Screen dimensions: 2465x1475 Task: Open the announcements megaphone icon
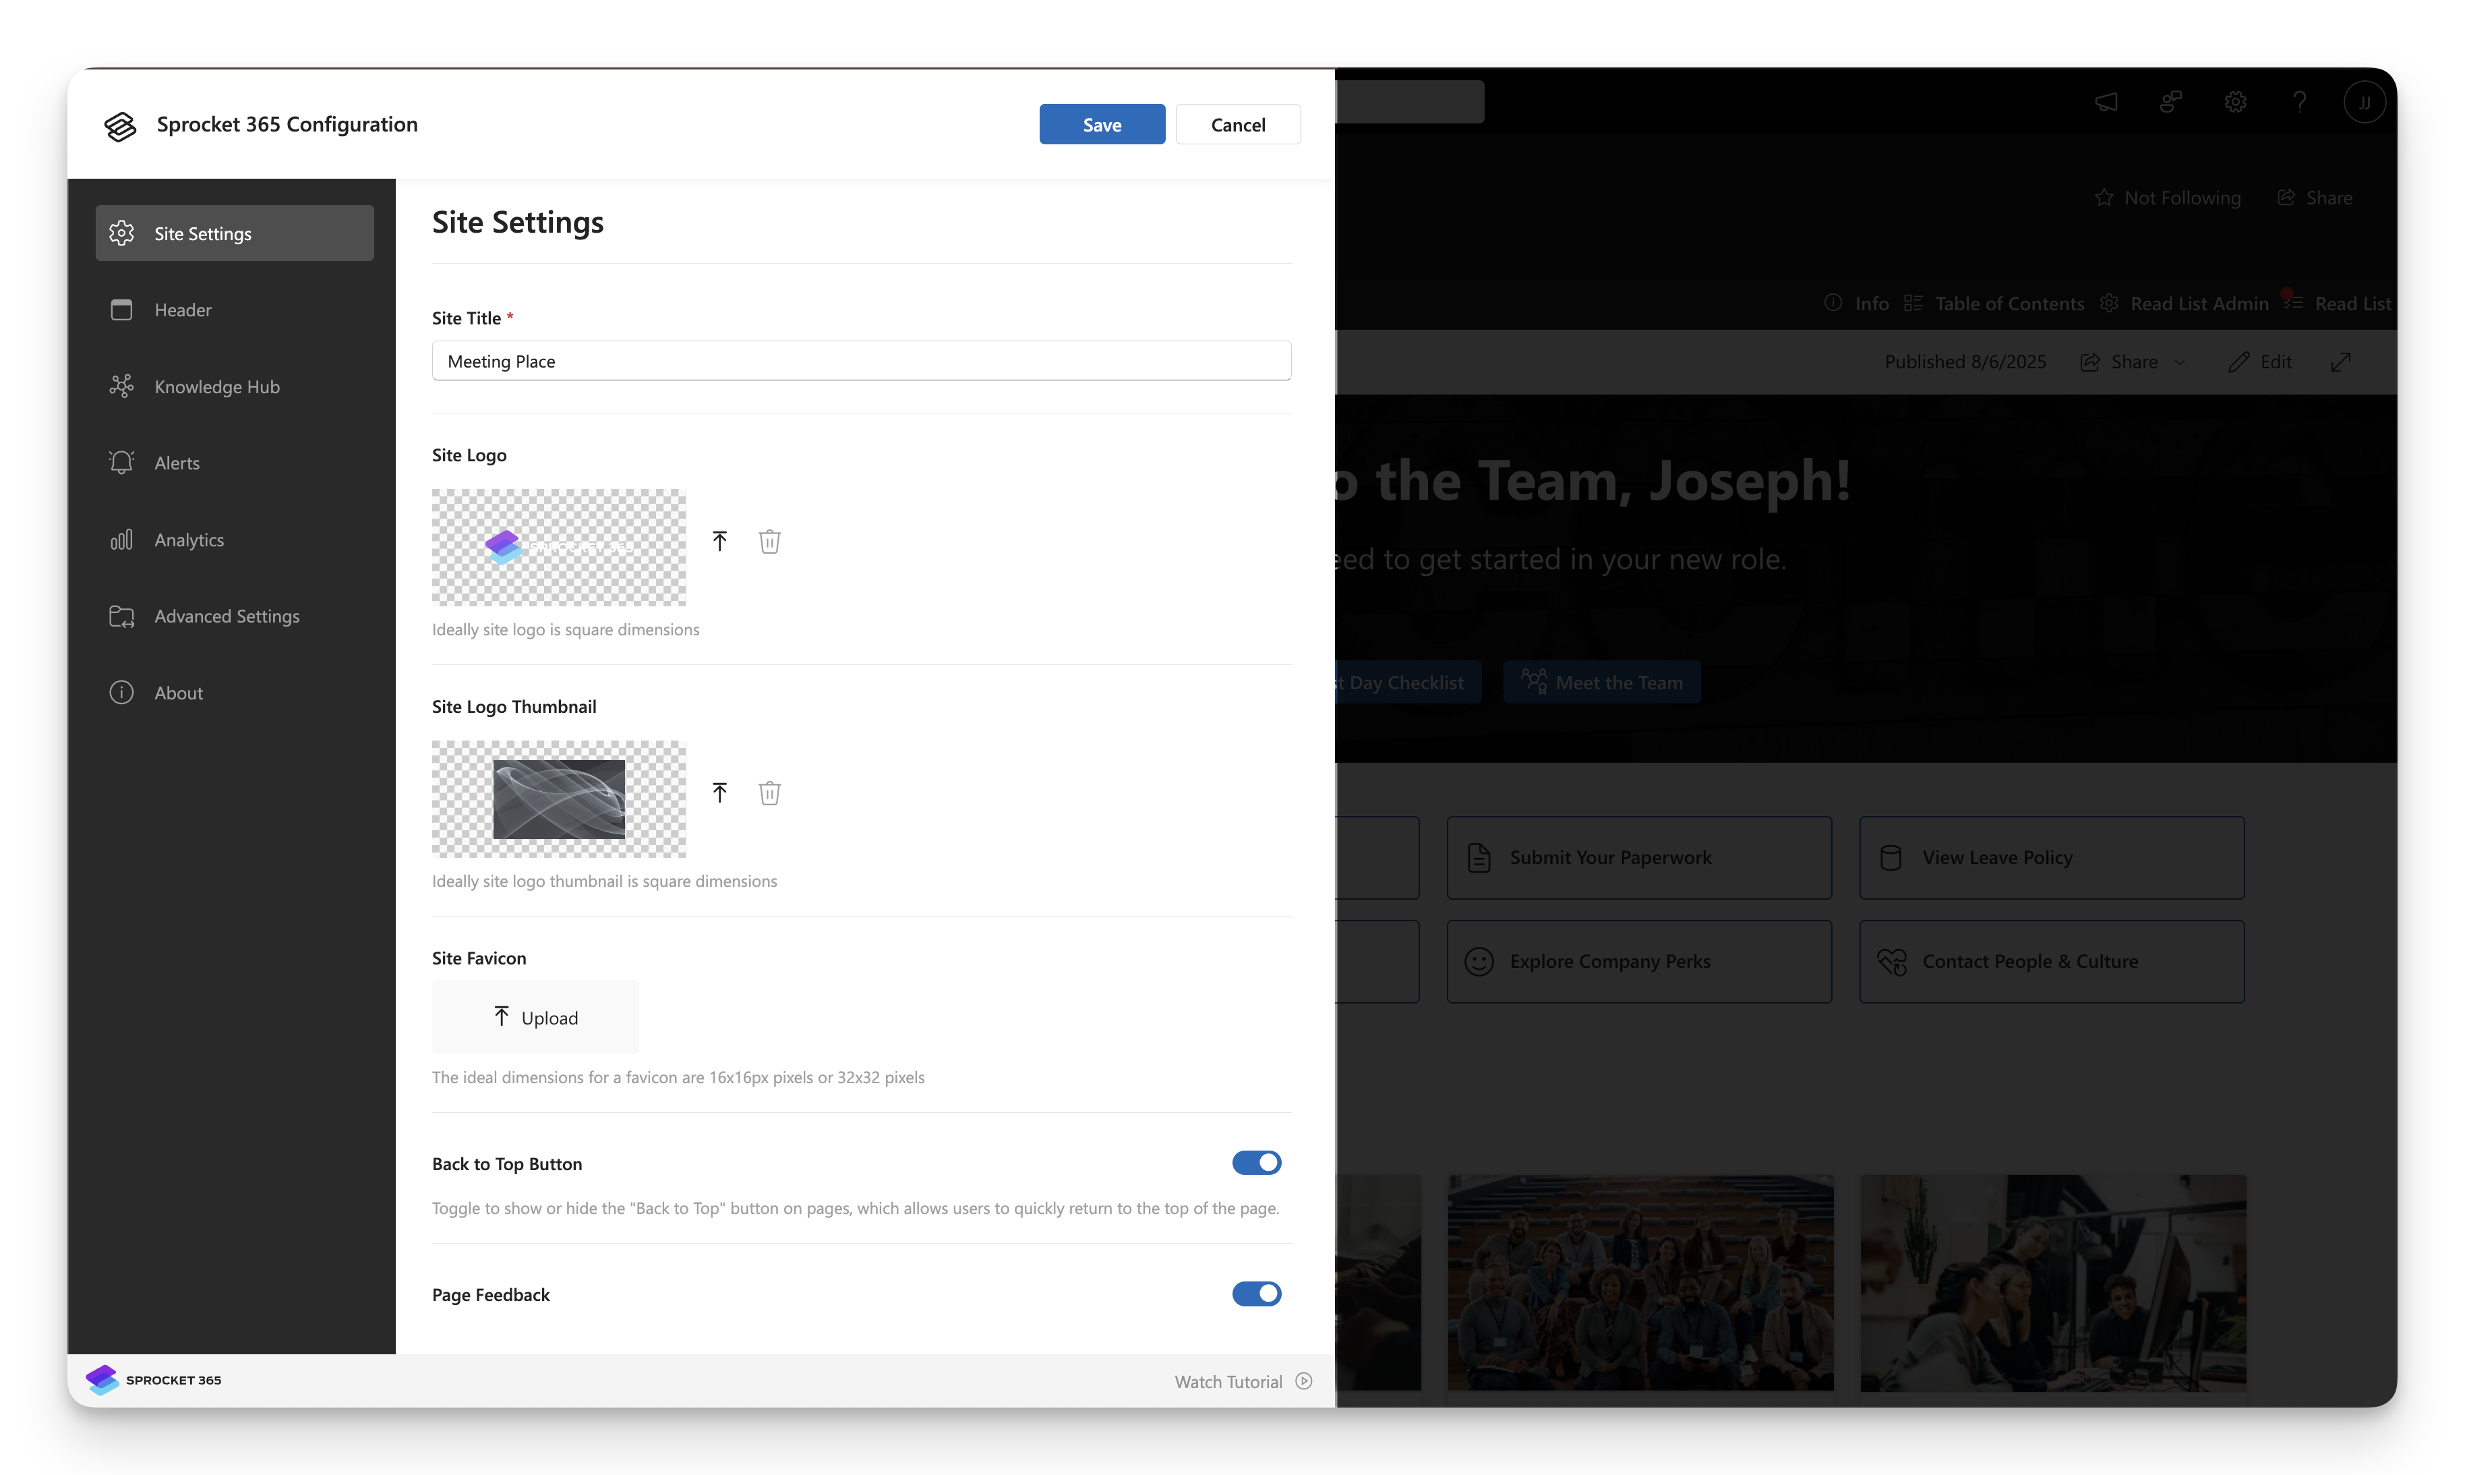2106,101
